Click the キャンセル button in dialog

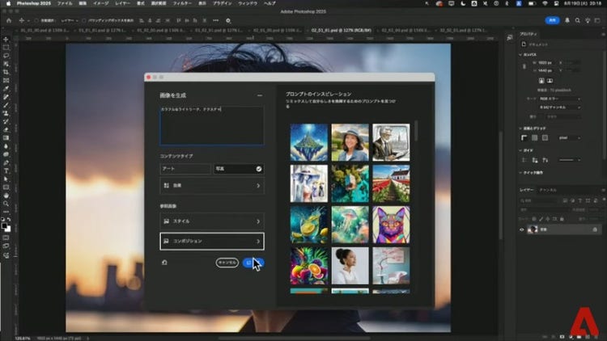coord(227,263)
